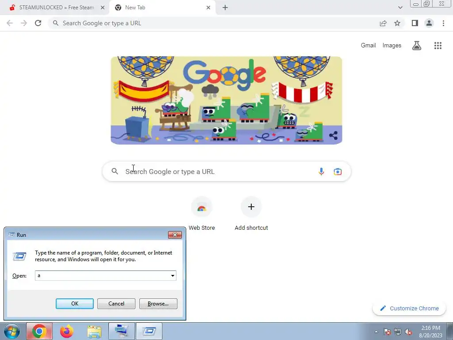Open the Google apps grid

pos(438,46)
